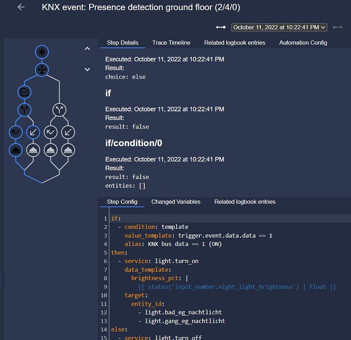
Task: Click the down chevron beside the graph
Action: coord(87,70)
